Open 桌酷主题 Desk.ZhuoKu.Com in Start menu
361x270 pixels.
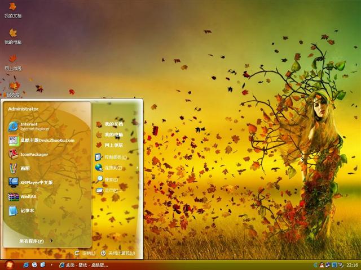point(41,140)
